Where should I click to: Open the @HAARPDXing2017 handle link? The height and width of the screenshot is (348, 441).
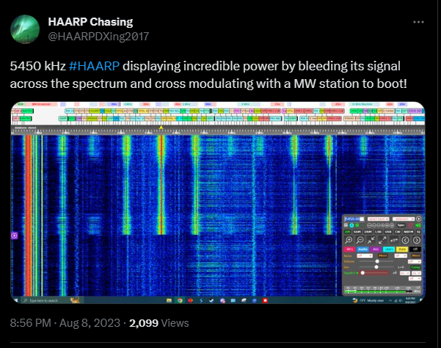pyautogui.click(x=98, y=37)
